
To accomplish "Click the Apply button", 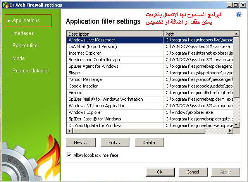I will click(226, 172).
